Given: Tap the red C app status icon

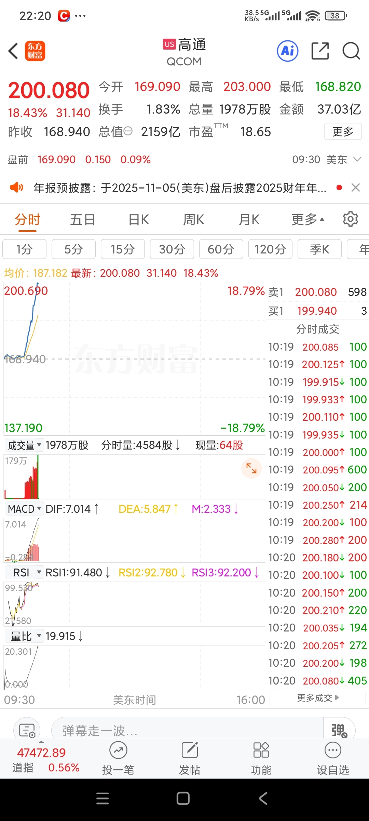Looking at the screenshot, I should click(x=64, y=16).
